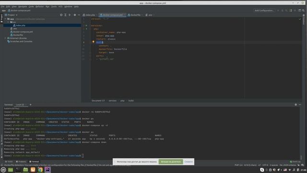Viewport: 307px width, 173px height.
Task: Click the Skype tray icon
Action: 262,170
